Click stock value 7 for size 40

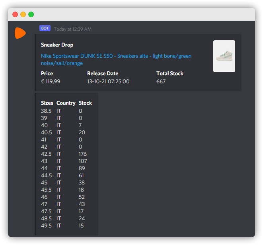pyautogui.click(x=80, y=125)
